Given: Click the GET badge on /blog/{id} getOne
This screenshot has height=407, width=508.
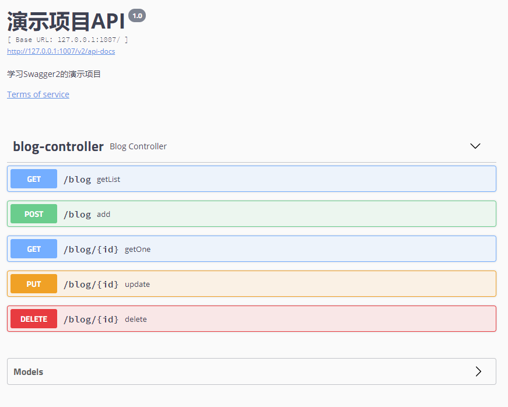Looking at the screenshot, I should click(x=33, y=248).
